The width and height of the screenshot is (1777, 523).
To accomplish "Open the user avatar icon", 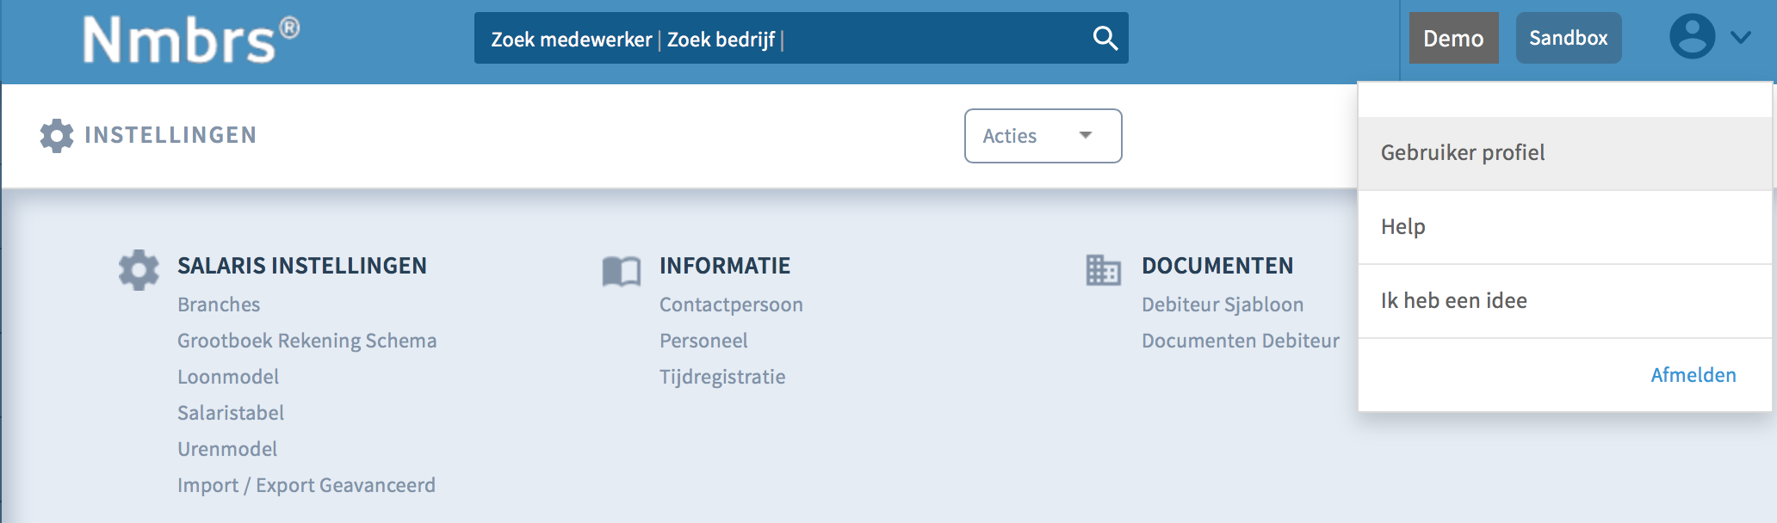I will tap(1692, 37).
